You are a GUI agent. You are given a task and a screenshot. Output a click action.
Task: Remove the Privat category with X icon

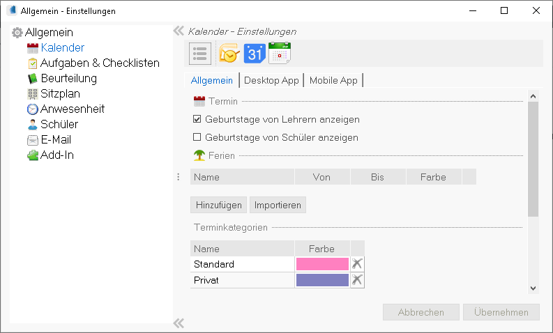(357, 280)
